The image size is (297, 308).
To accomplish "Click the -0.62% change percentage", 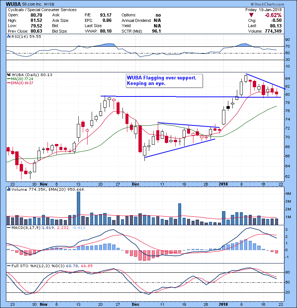I will coord(273,15).
